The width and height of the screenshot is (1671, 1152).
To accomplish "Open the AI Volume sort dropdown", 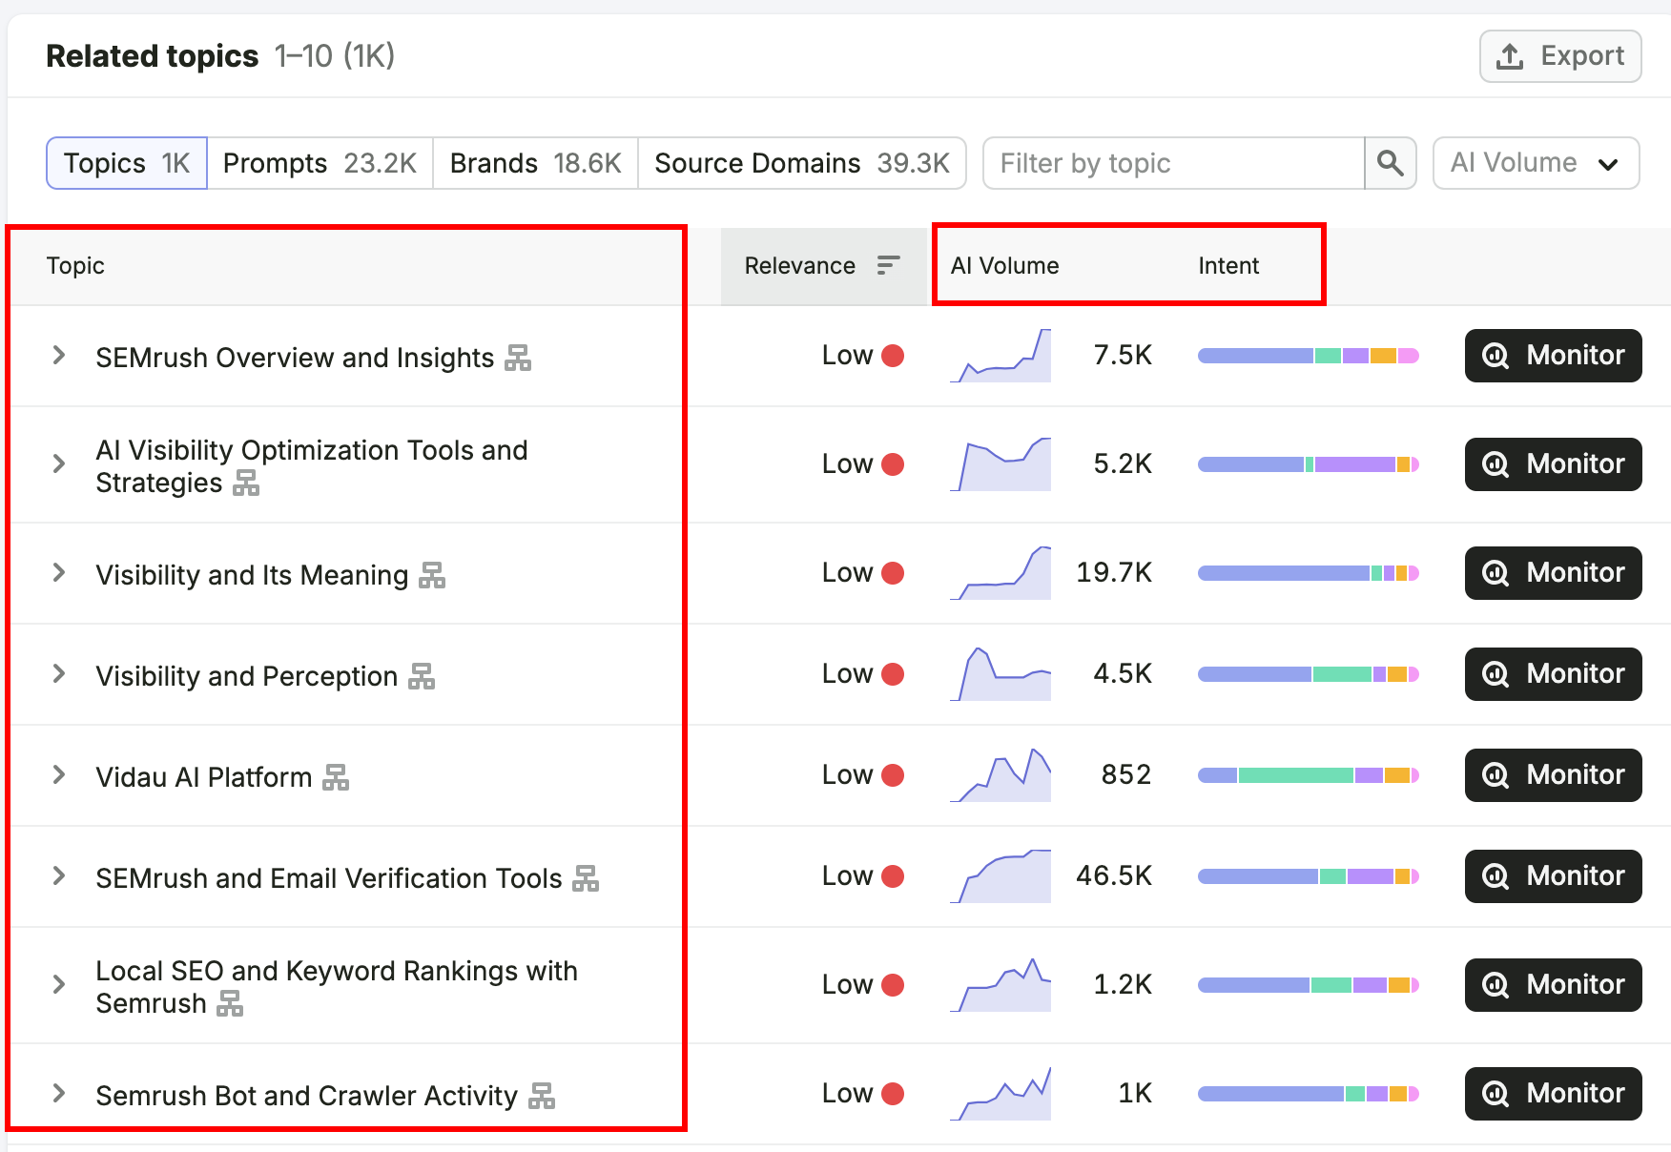I will [x=1536, y=163].
